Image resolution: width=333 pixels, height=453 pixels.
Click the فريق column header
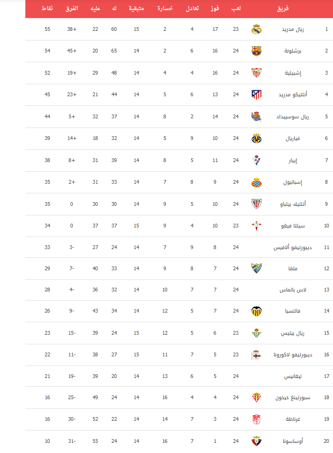pyautogui.click(x=283, y=9)
